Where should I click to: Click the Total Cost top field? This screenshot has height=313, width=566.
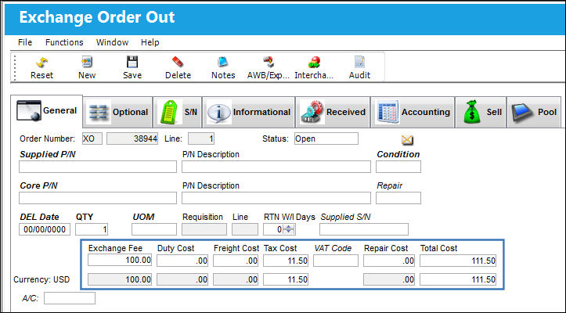pos(458,261)
